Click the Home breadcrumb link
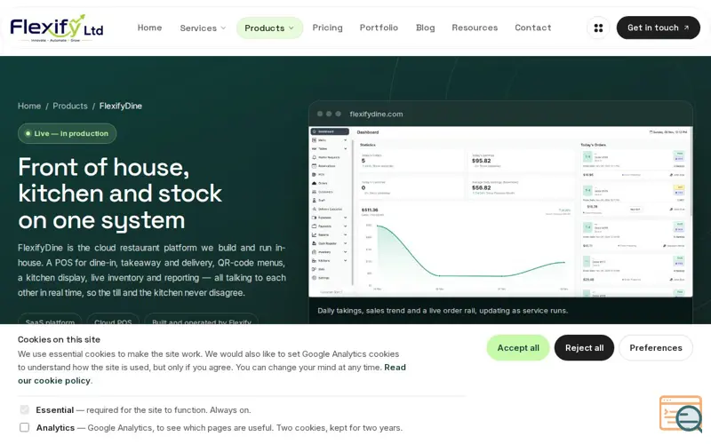Image resolution: width=711 pixels, height=444 pixels. pos(29,106)
